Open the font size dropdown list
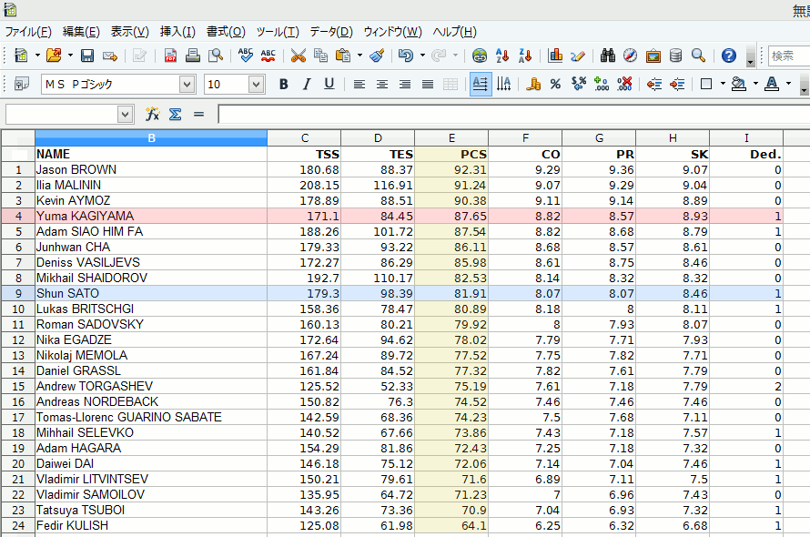The height and width of the screenshot is (537, 810). 256,84
